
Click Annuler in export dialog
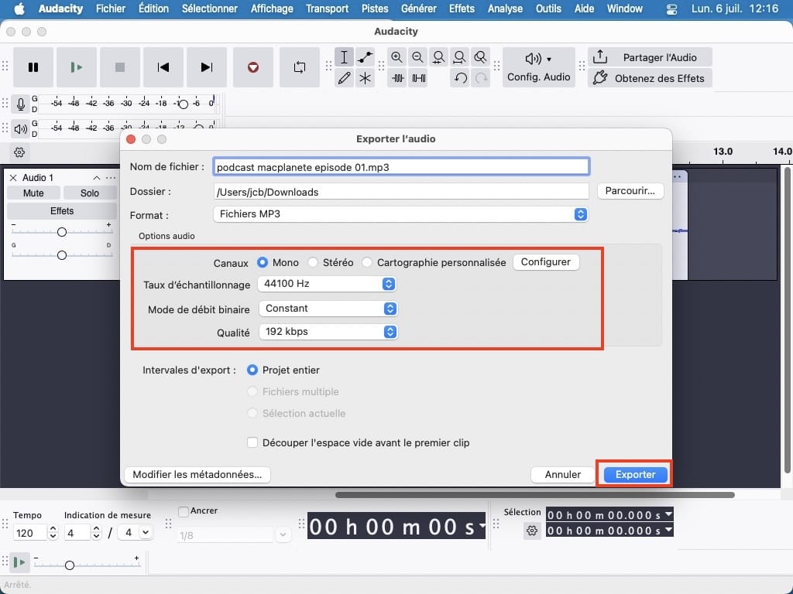pyautogui.click(x=562, y=475)
